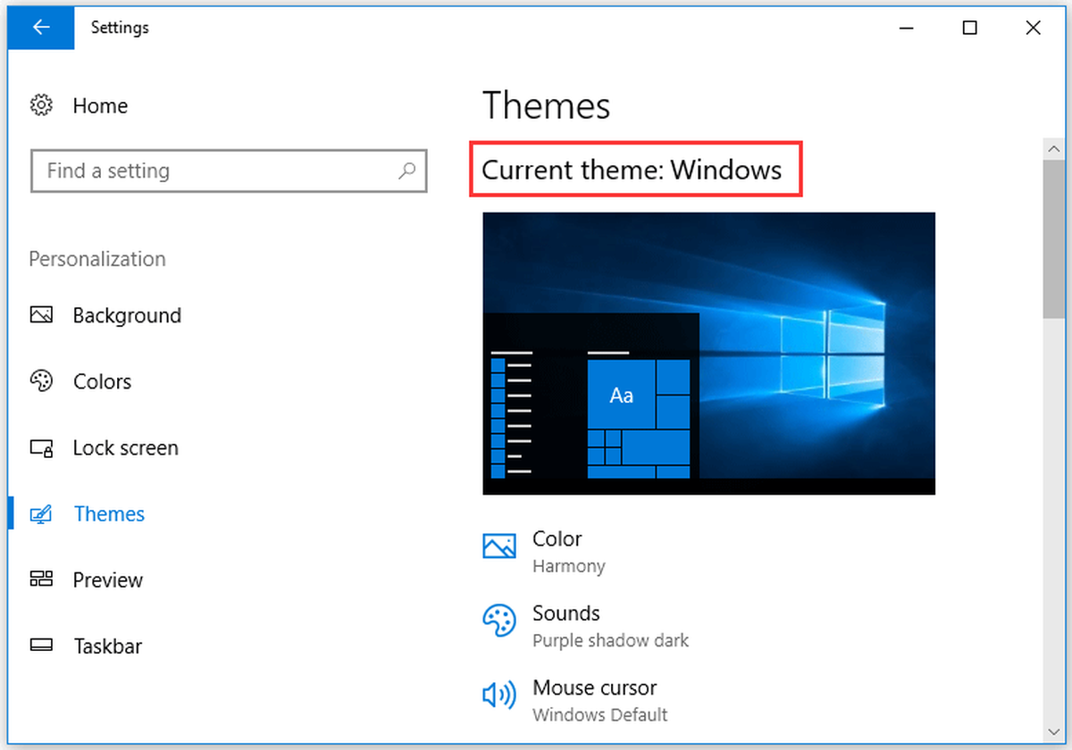Click the current theme preview image
This screenshot has height=750, width=1072.
tap(708, 354)
